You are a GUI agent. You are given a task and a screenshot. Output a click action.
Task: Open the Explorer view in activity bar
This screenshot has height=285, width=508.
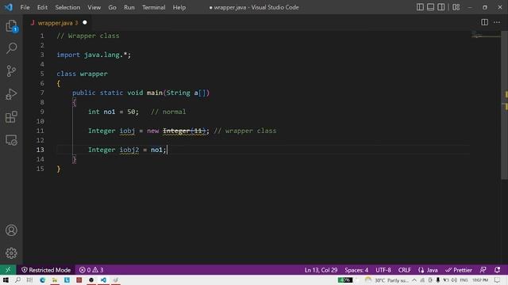click(x=11, y=26)
